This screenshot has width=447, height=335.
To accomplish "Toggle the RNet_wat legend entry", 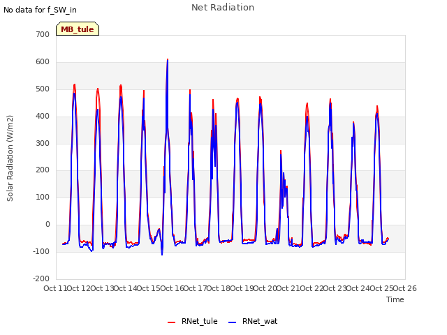I will [x=253, y=321].
